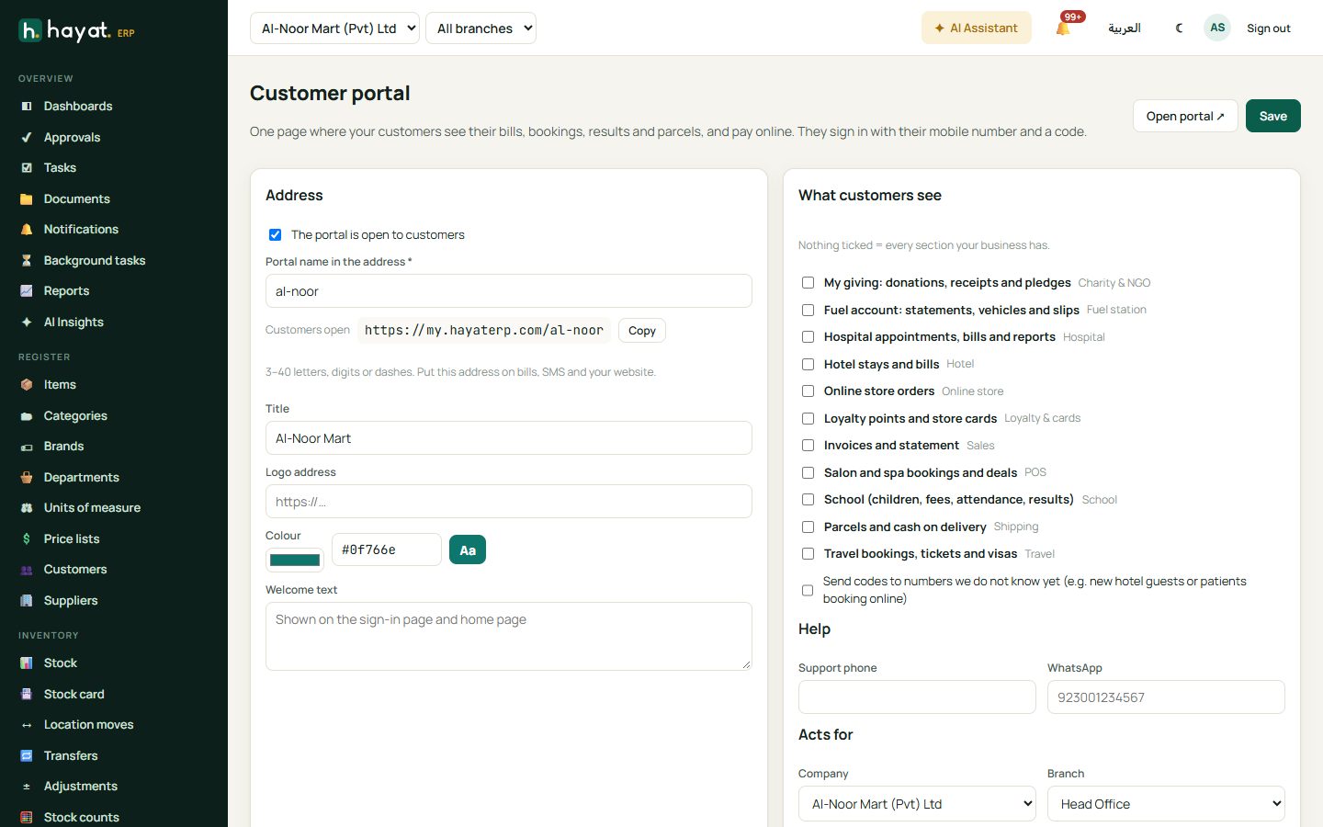
Task: Open the AS user avatar
Action: coord(1217,28)
